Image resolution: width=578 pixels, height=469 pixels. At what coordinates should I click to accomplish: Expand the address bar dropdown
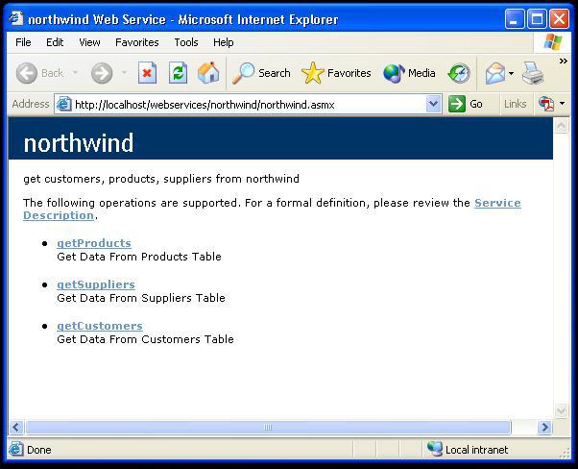(434, 104)
